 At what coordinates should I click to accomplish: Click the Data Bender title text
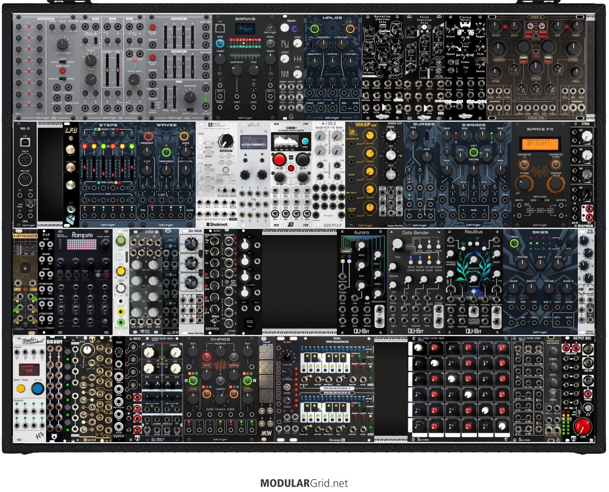415,233
